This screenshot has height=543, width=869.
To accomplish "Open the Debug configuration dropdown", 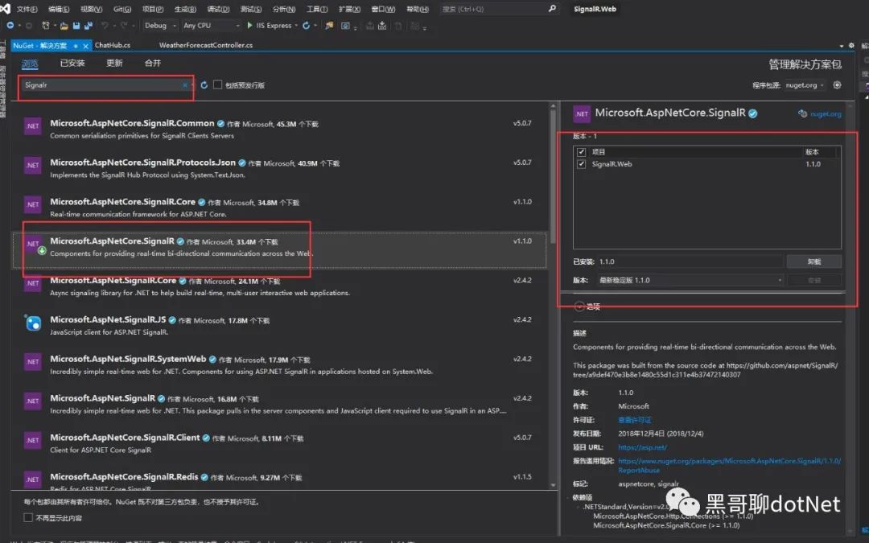I will click(160, 26).
